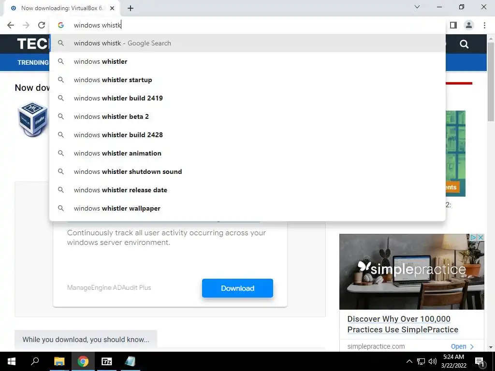Image resolution: width=495 pixels, height=371 pixels.
Task: Click the VirtualBox cube logo
Action: (33, 119)
